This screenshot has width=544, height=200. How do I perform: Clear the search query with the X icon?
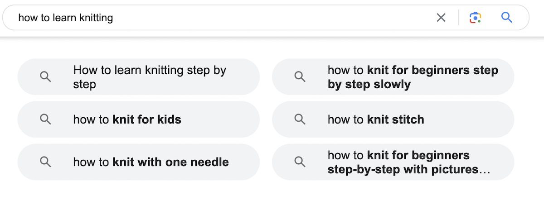tap(441, 18)
